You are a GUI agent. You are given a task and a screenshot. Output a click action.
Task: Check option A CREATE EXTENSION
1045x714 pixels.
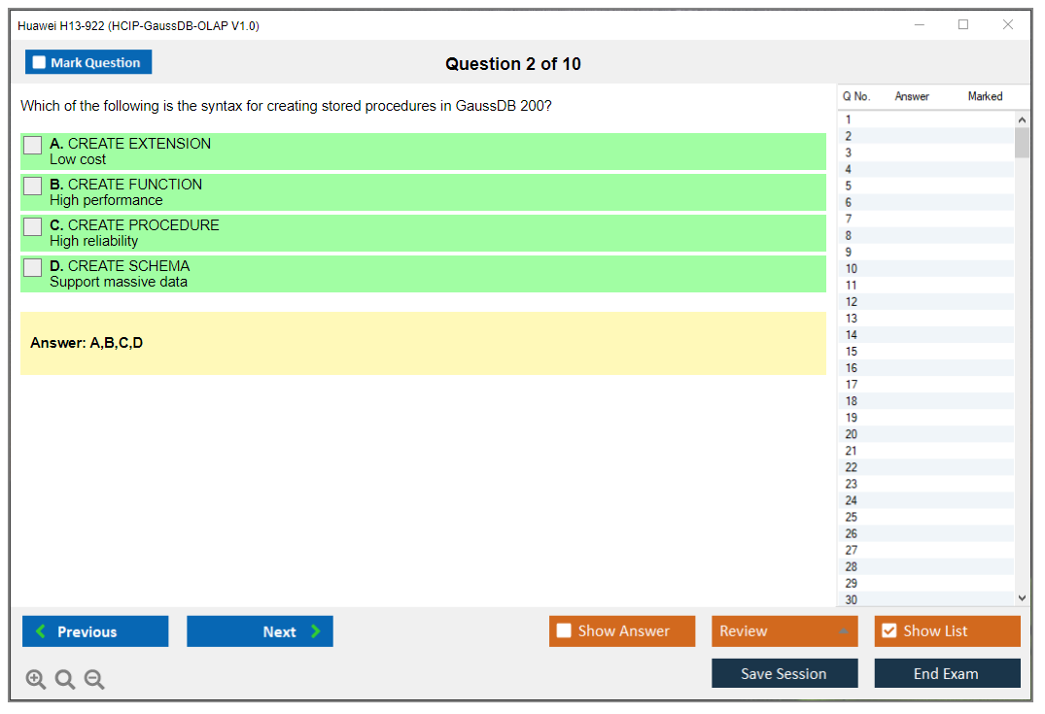click(x=33, y=145)
